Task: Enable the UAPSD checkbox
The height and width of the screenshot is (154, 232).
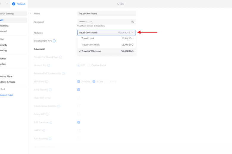Action: point(79,130)
